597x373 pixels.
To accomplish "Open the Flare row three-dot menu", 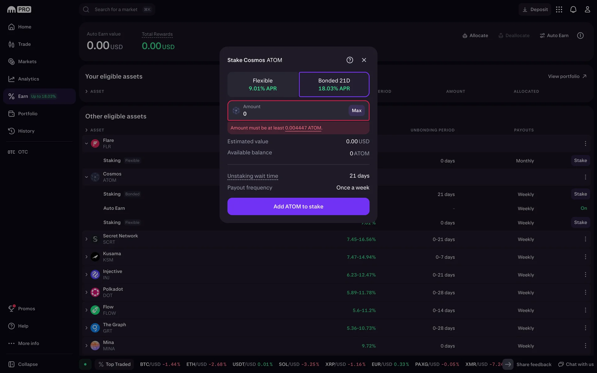I will coord(585,143).
